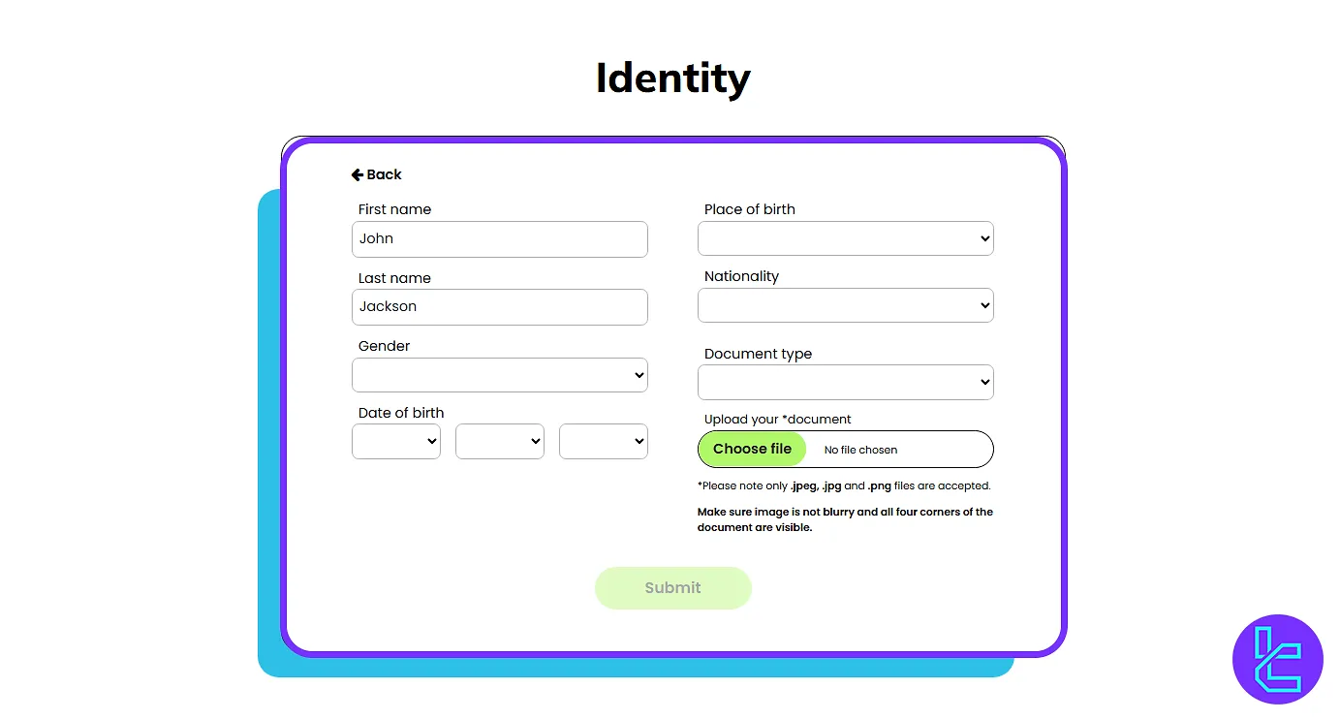
Task: Open the Document type dropdown
Action: [x=845, y=382]
